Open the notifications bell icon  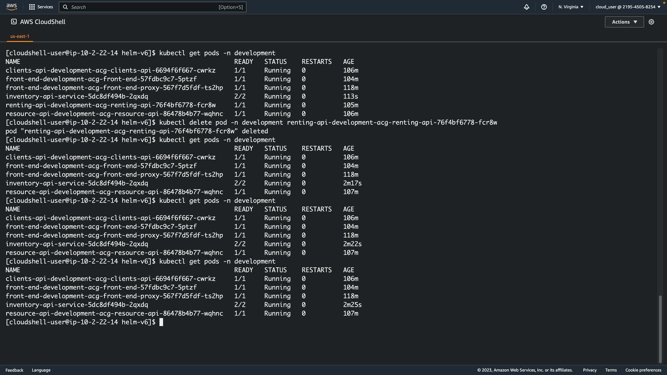click(x=527, y=7)
